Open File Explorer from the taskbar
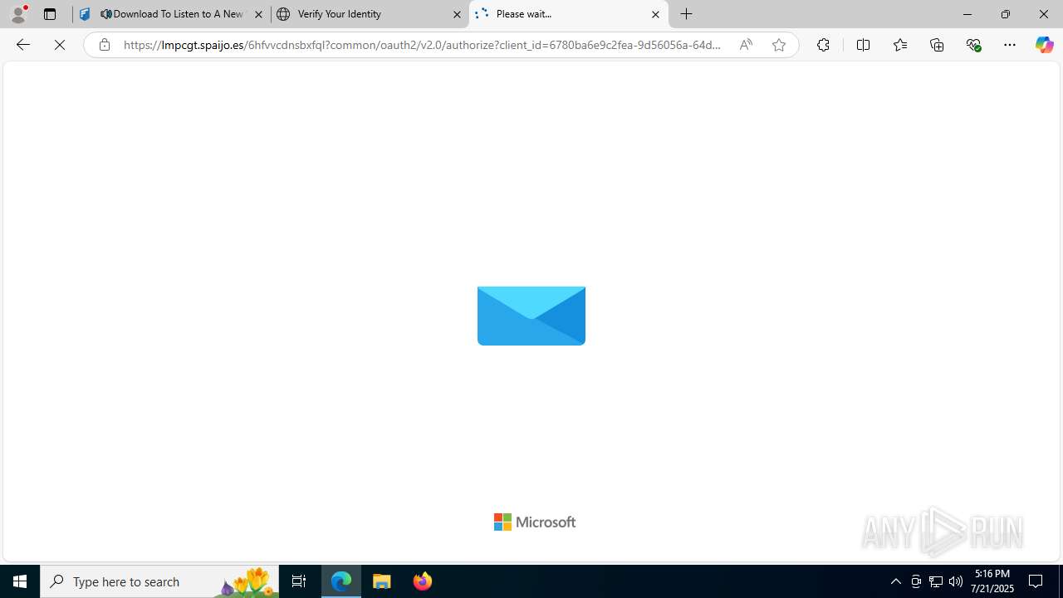The image size is (1063, 598). tap(382, 581)
